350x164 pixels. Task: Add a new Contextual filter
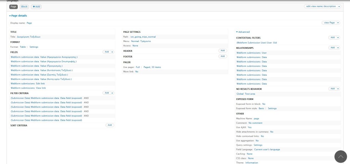click(x=332, y=38)
